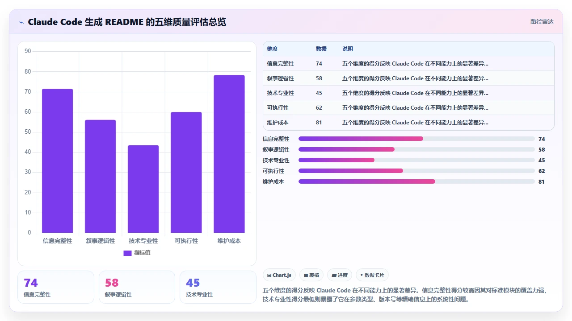Screen dimensions: 572x321
Task: Click the logo icon beside the dashboard title
Action: (21, 22)
